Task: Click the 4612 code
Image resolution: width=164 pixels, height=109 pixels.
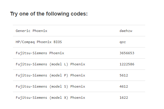Action: [x=124, y=86]
